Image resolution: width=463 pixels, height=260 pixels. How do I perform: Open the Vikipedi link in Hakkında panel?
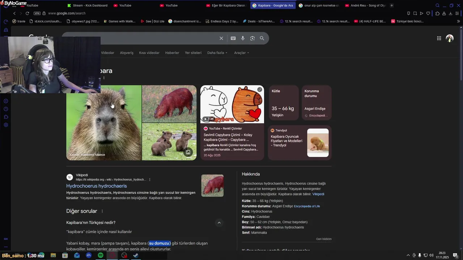pos(318,194)
